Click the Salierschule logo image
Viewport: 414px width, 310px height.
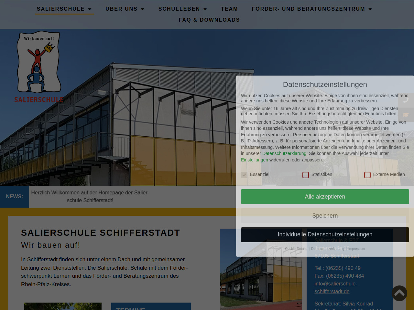click(39, 67)
